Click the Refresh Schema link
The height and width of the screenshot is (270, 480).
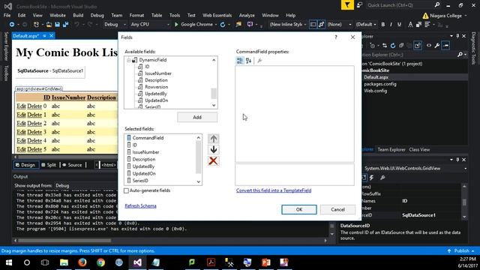click(140, 205)
